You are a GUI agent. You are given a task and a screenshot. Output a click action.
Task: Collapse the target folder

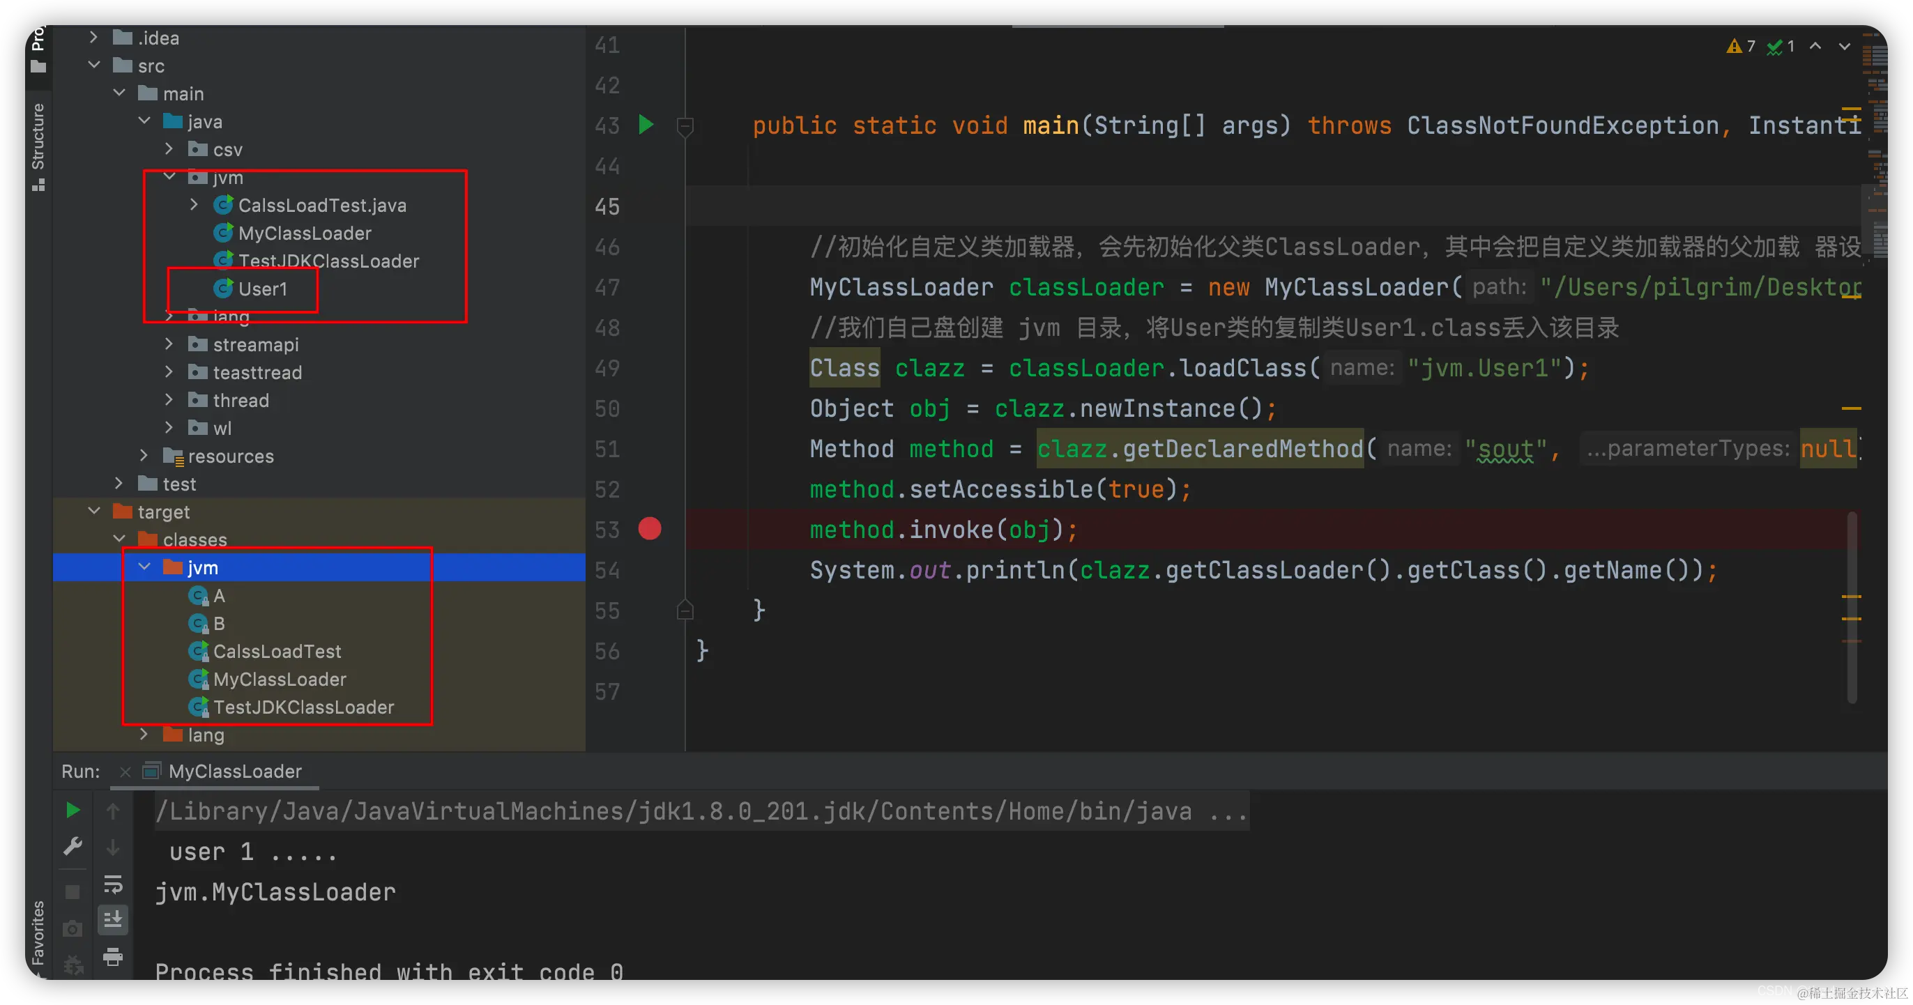(94, 512)
